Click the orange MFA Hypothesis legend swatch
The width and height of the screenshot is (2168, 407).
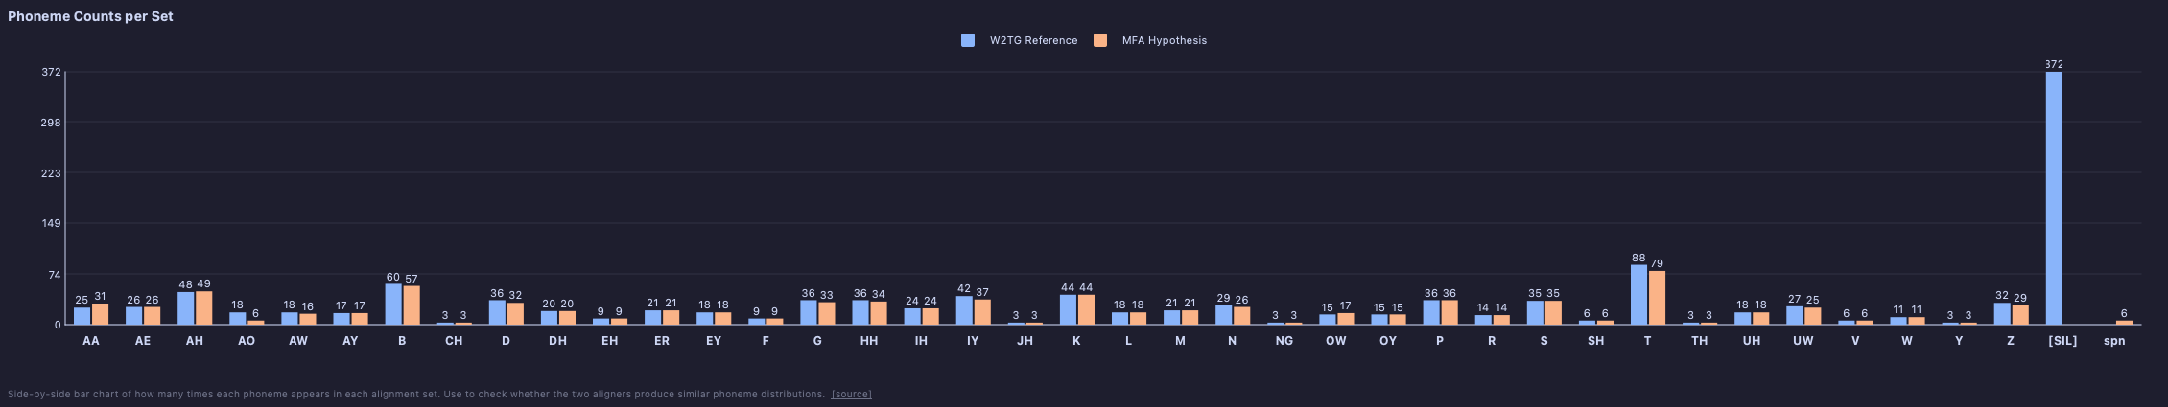[1100, 40]
